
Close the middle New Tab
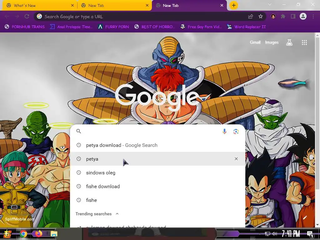pyautogui.click(x=147, y=6)
